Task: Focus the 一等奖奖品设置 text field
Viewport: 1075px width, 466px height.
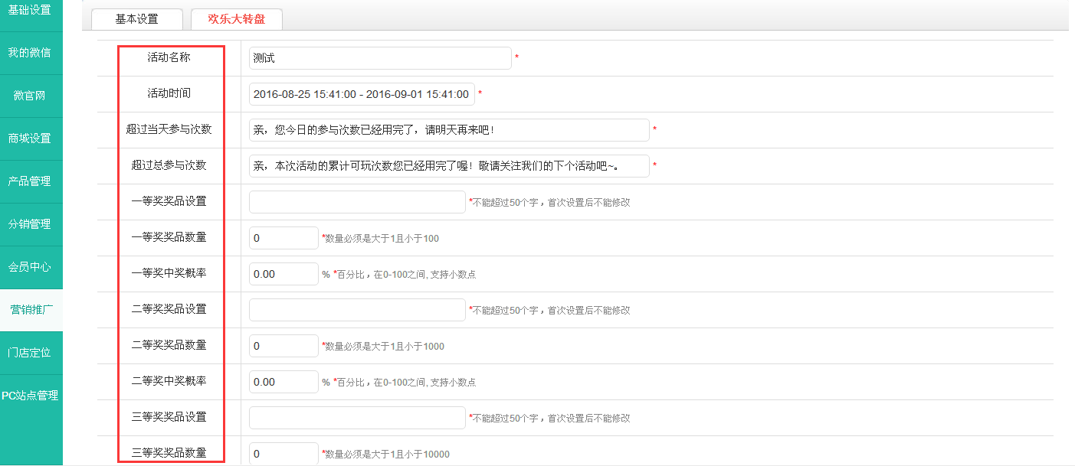Action: click(x=356, y=202)
